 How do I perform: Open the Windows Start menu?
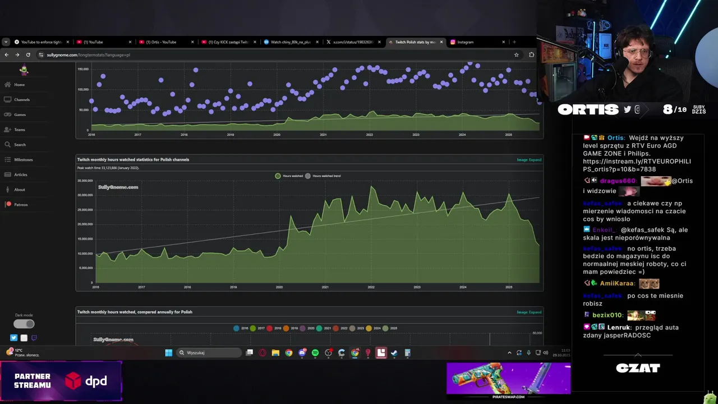(168, 353)
